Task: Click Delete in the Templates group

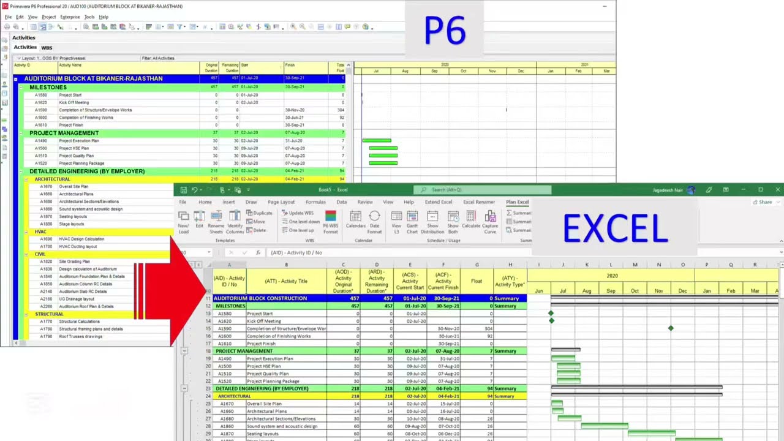Action: click(x=257, y=230)
